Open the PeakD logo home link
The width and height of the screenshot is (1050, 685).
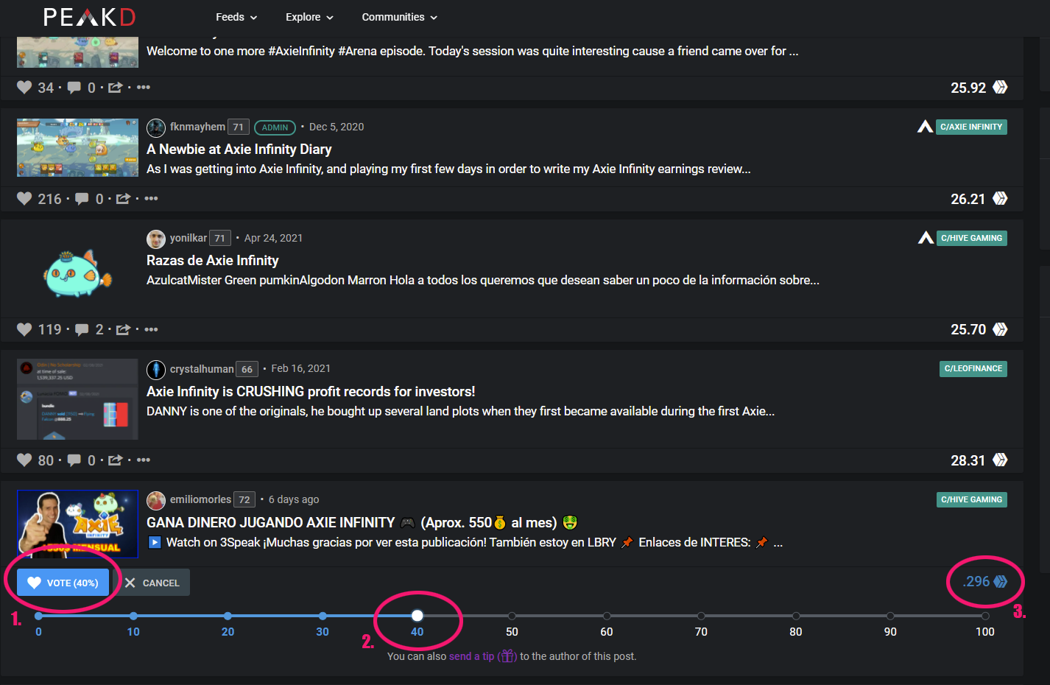click(x=89, y=17)
